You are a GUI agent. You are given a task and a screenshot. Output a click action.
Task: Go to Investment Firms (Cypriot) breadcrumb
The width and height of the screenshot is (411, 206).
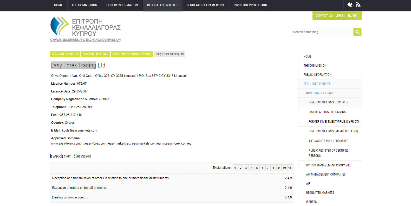click(132, 54)
